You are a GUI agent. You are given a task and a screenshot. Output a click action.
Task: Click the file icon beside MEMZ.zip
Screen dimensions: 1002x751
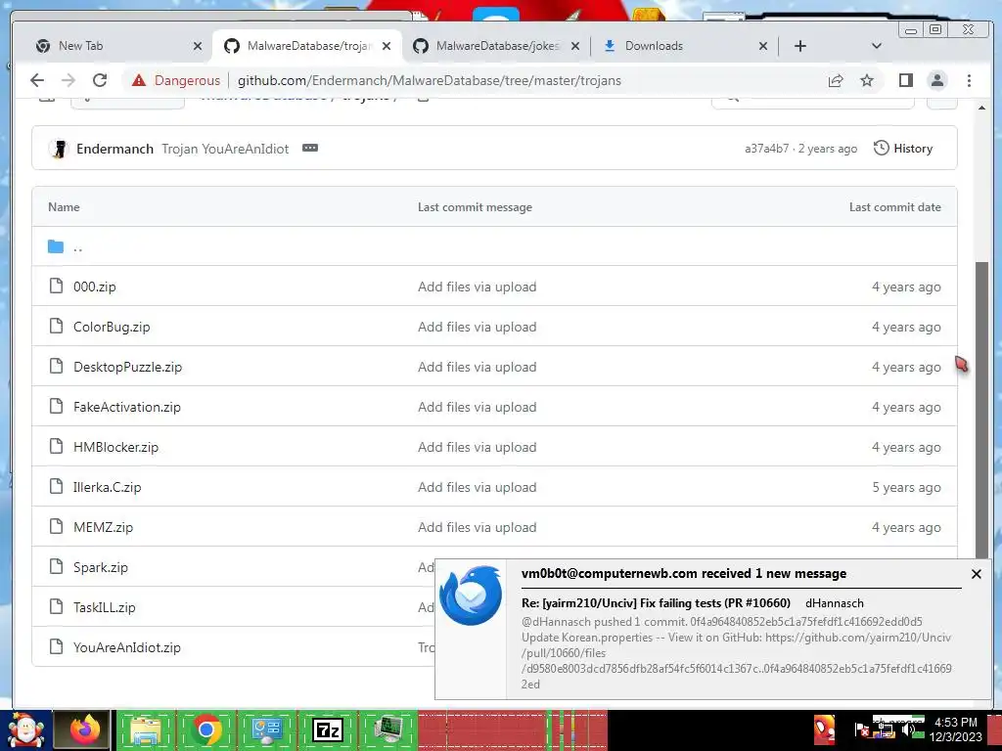[56, 526]
